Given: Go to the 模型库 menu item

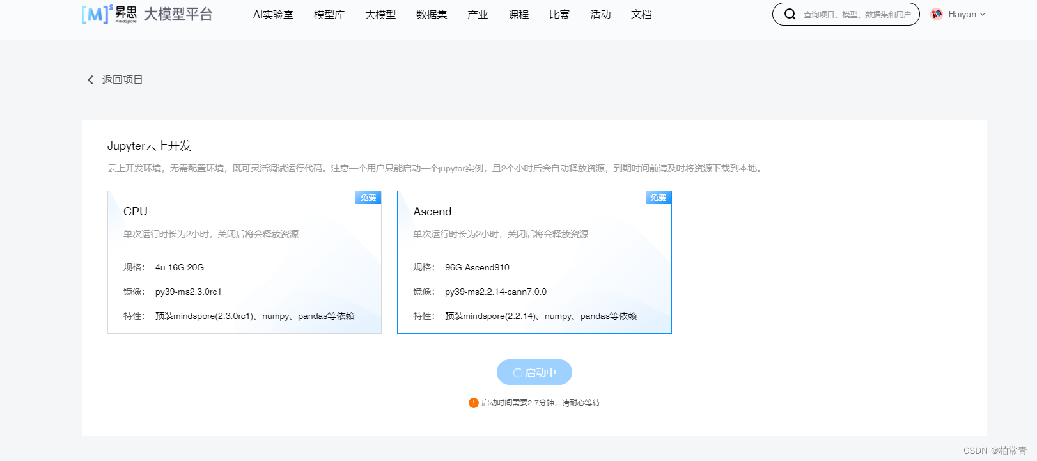Looking at the screenshot, I should point(329,15).
